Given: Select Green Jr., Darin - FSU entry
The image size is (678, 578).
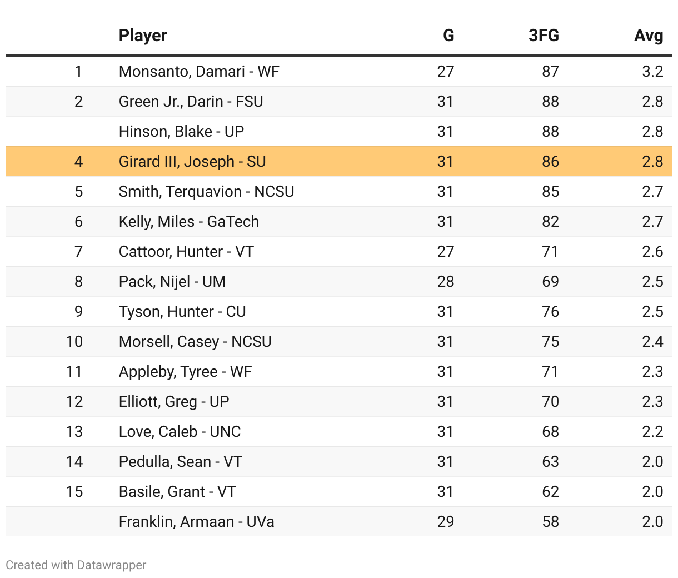Looking at the screenshot, I should tap(191, 102).
